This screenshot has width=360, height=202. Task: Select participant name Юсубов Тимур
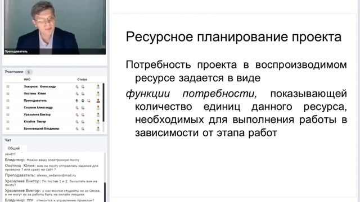coord(35,122)
